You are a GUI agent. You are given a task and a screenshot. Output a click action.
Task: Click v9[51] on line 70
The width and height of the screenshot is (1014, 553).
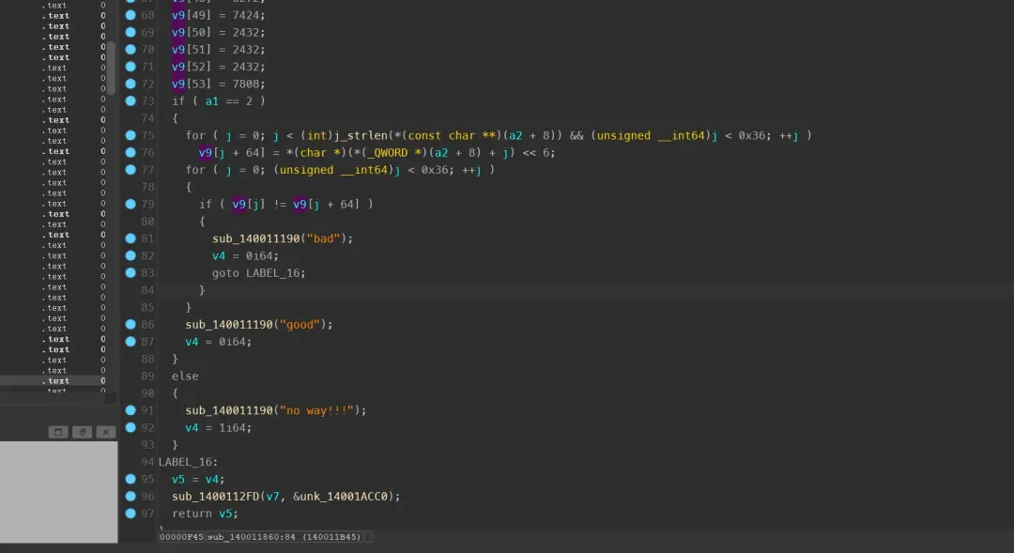click(x=192, y=50)
